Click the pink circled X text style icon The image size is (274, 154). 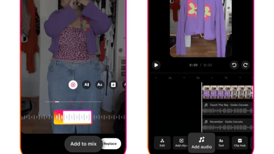tap(73, 85)
